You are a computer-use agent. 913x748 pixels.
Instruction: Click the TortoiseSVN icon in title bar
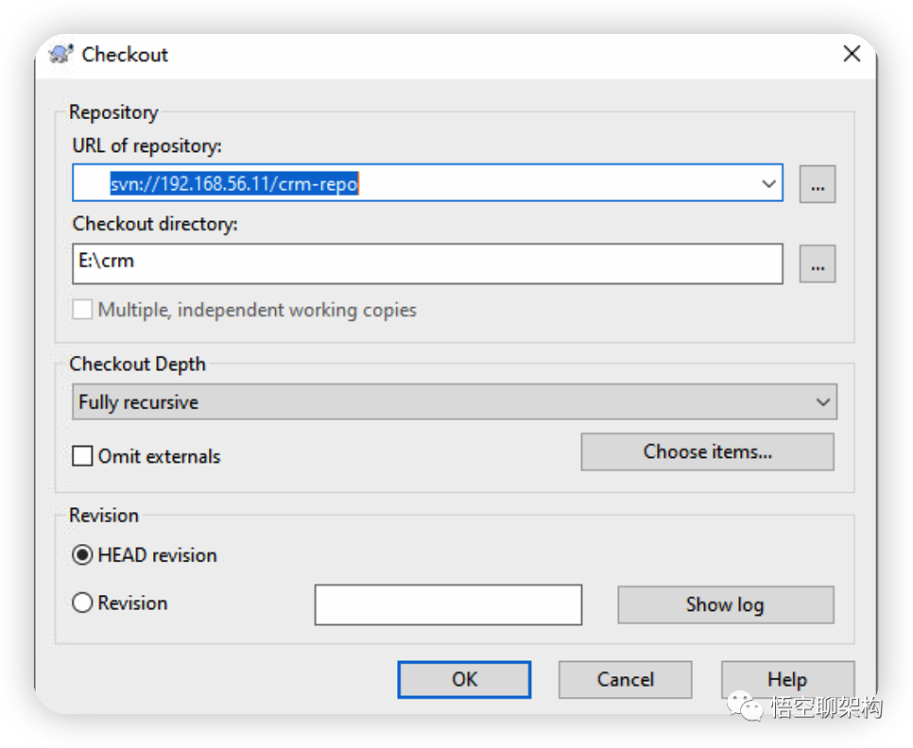(61, 54)
